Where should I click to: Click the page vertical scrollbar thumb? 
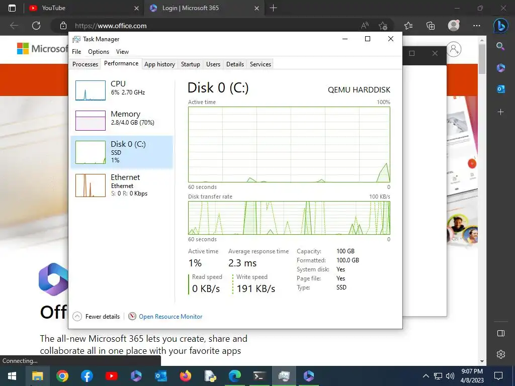click(x=482, y=59)
